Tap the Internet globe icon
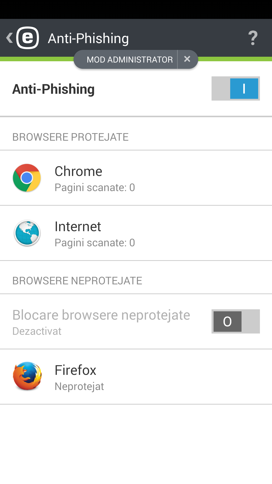The width and height of the screenshot is (272, 484). pos(27,233)
